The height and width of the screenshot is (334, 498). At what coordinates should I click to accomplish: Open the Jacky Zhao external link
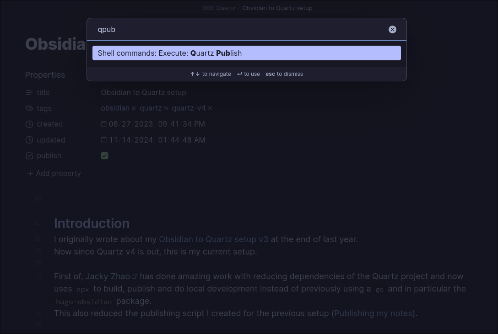[108, 276]
